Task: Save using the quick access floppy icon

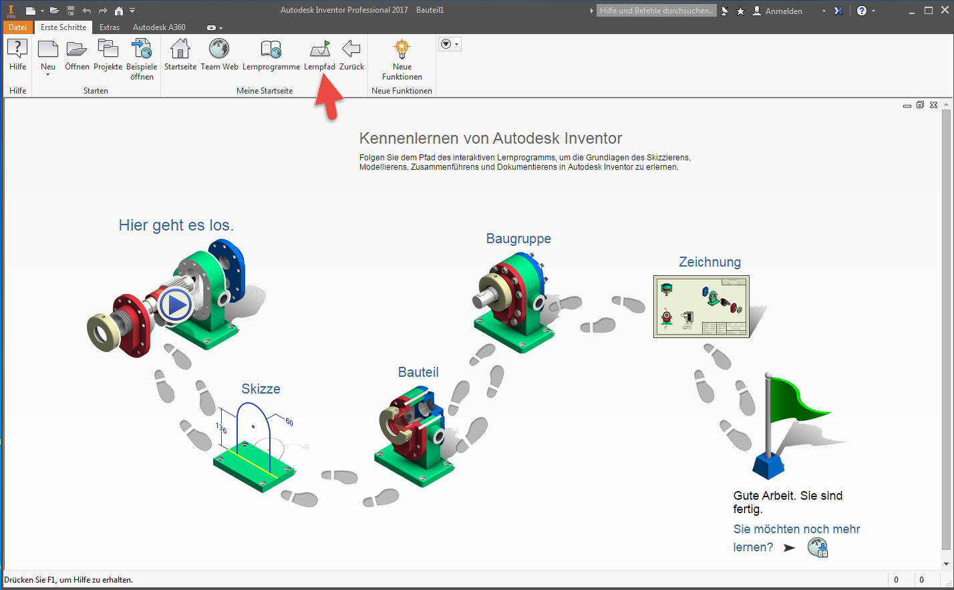Action: point(71,11)
